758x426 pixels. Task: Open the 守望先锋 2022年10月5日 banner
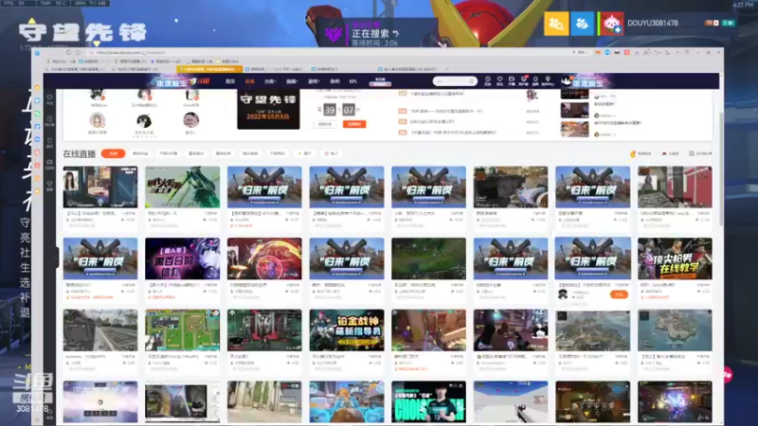(268, 109)
